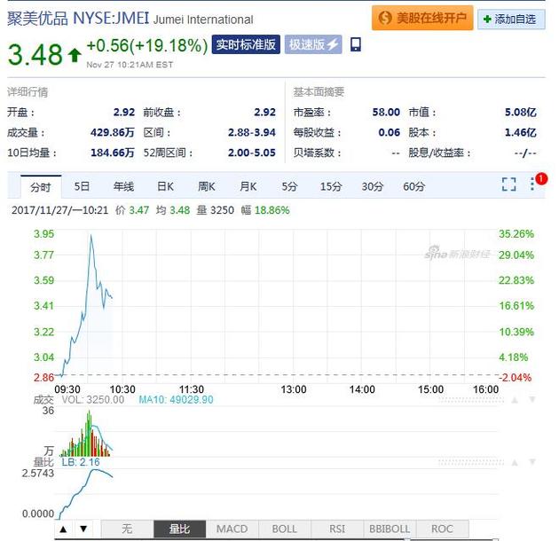Click the price peak on intraday chart line
Image resolution: width=559 pixels, height=541 pixels.
pyautogui.click(x=91, y=236)
